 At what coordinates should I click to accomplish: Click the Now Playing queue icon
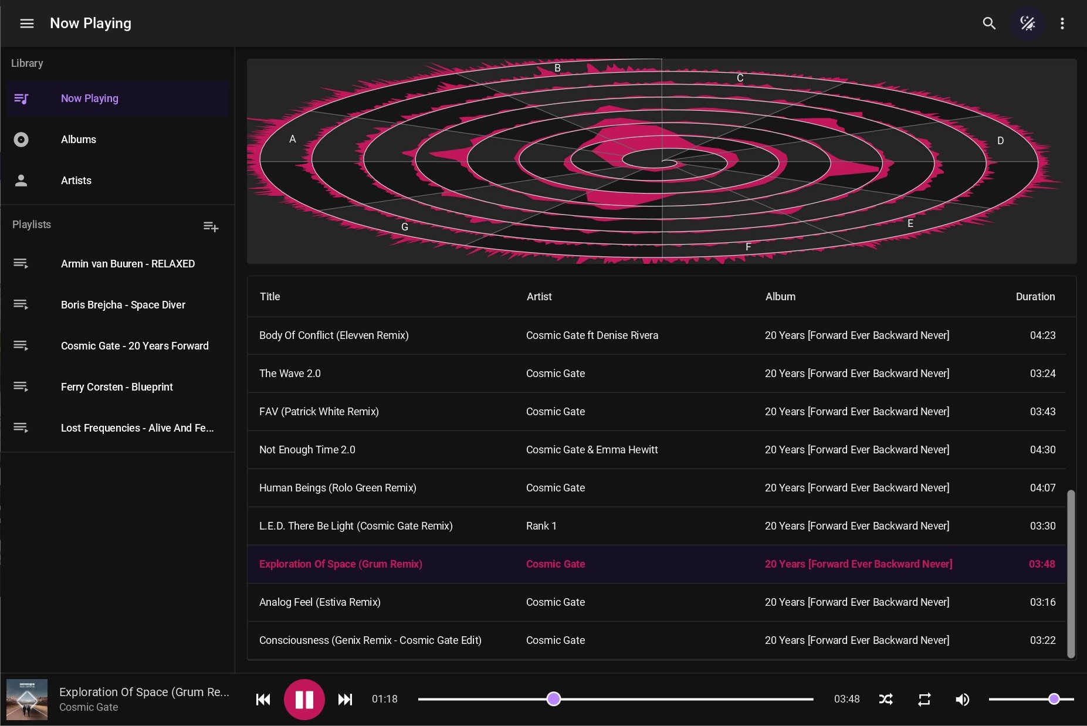[x=21, y=99]
